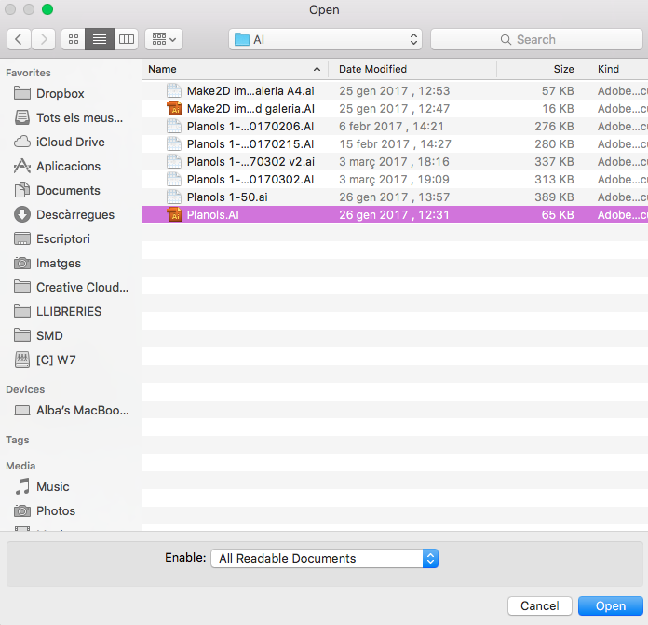The height and width of the screenshot is (625, 648).
Task: Click Alba's MacBook laptop icon
Action: tap(22, 410)
